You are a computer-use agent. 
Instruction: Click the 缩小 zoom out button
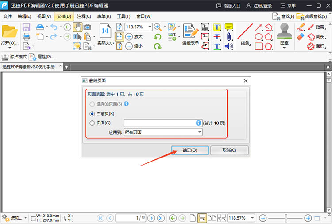click(134, 46)
